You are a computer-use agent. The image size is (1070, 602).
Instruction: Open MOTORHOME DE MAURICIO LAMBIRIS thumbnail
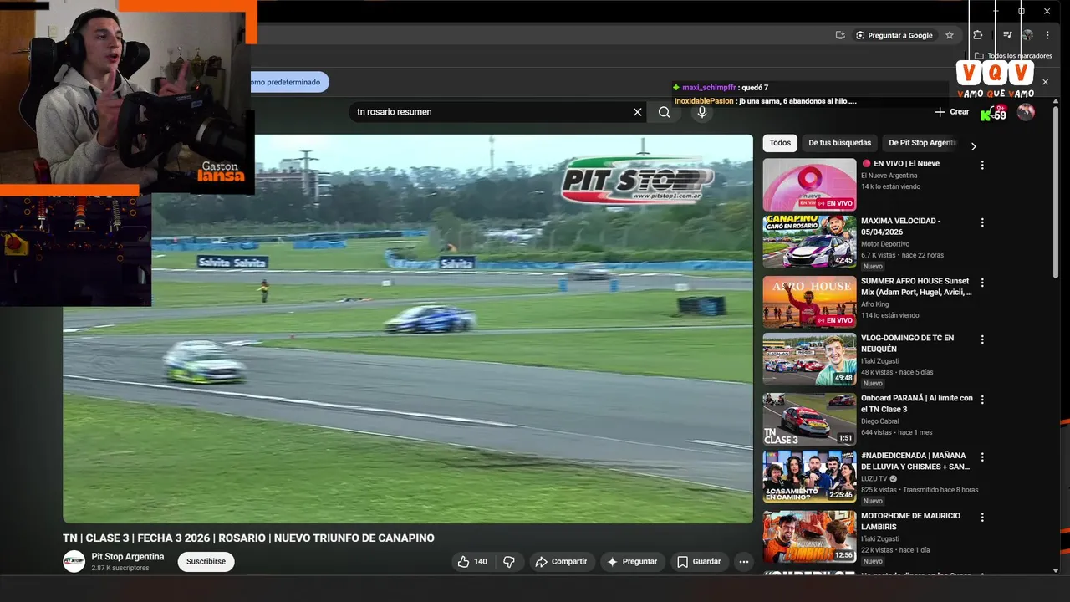point(809,537)
